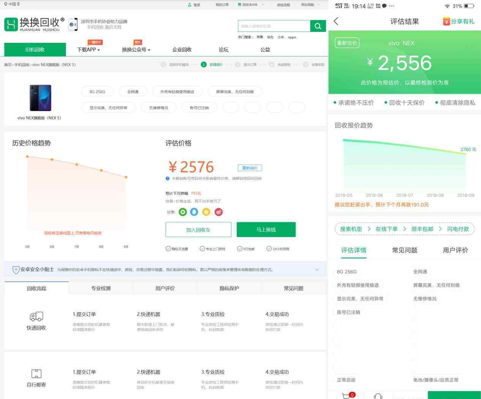Click the 8G 256G spec tag on website
The height and width of the screenshot is (399, 481).
[x=97, y=91]
